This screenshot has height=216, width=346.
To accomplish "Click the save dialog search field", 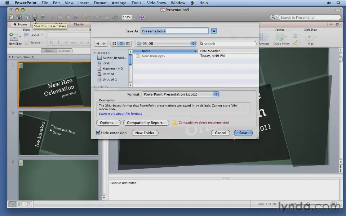I will [227, 44].
